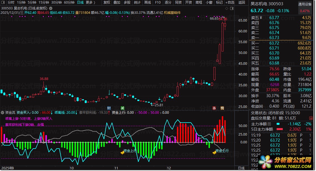Click the small icon left of 分时 tab
316x171 pixels.
pyautogui.click(x=3, y=2)
